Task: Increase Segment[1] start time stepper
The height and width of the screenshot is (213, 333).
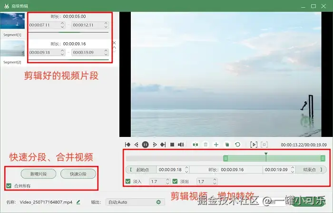Action: click(x=62, y=23)
